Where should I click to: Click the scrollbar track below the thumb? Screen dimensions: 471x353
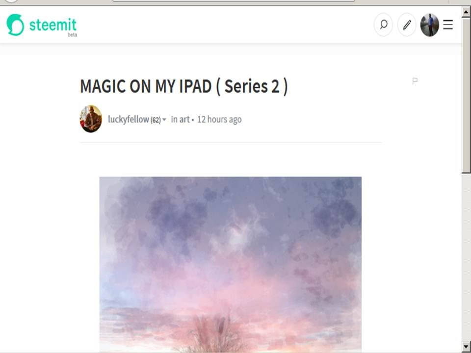(466, 256)
